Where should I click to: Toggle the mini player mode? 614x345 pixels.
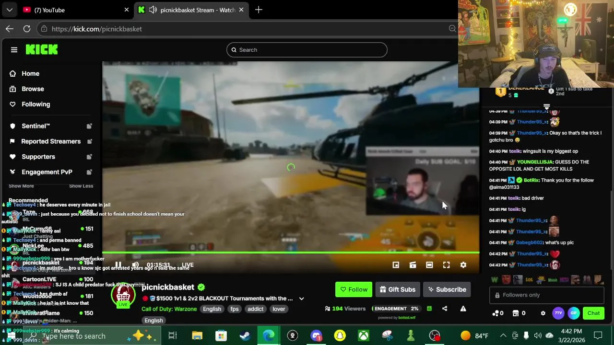point(396,264)
